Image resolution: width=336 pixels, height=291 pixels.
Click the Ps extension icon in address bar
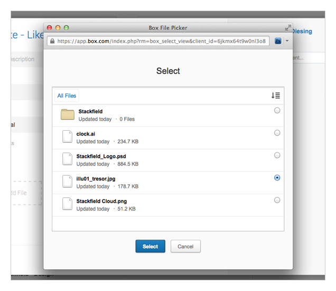[x=278, y=41]
